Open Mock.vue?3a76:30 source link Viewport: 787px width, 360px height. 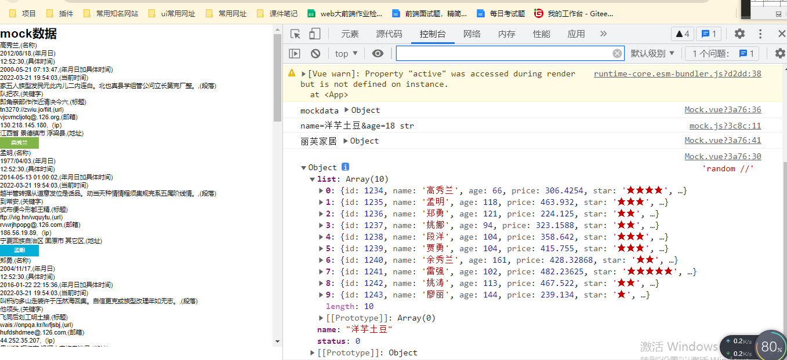(723, 156)
